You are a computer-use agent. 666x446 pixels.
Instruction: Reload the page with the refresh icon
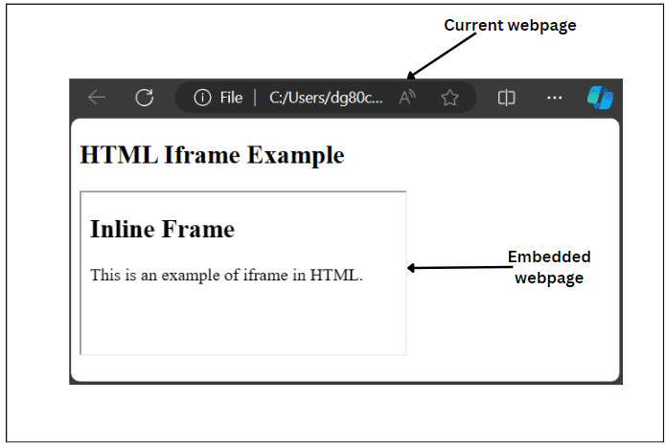(x=145, y=98)
